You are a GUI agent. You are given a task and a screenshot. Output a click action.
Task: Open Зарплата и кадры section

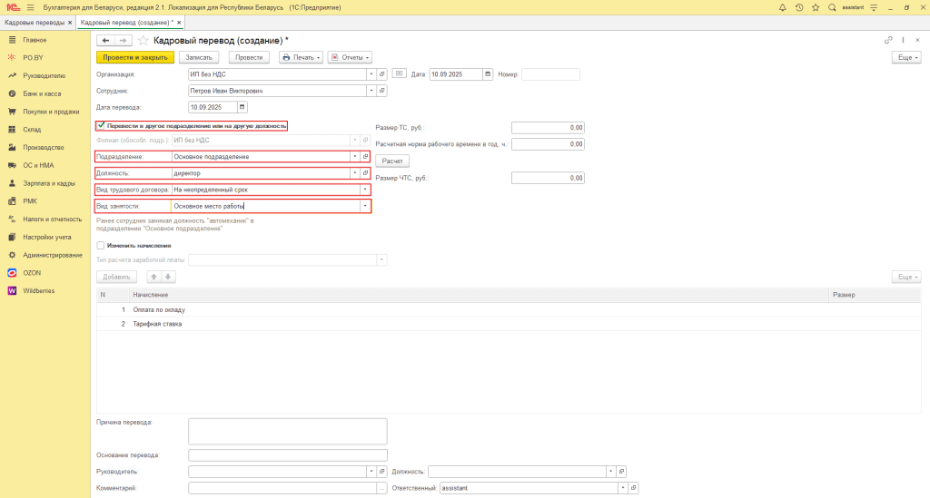pyautogui.click(x=49, y=183)
